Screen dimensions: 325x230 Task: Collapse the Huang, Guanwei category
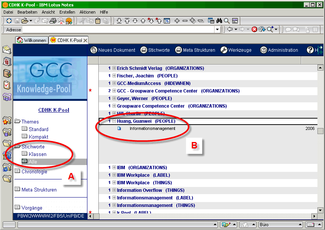coord(114,121)
